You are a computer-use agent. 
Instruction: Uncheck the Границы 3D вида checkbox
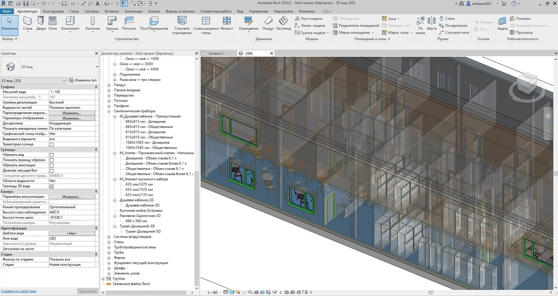point(51,186)
